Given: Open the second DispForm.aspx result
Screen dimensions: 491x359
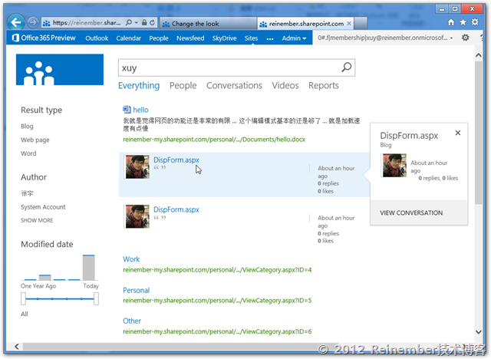Looking at the screenshot, I should tap(176, 209).
